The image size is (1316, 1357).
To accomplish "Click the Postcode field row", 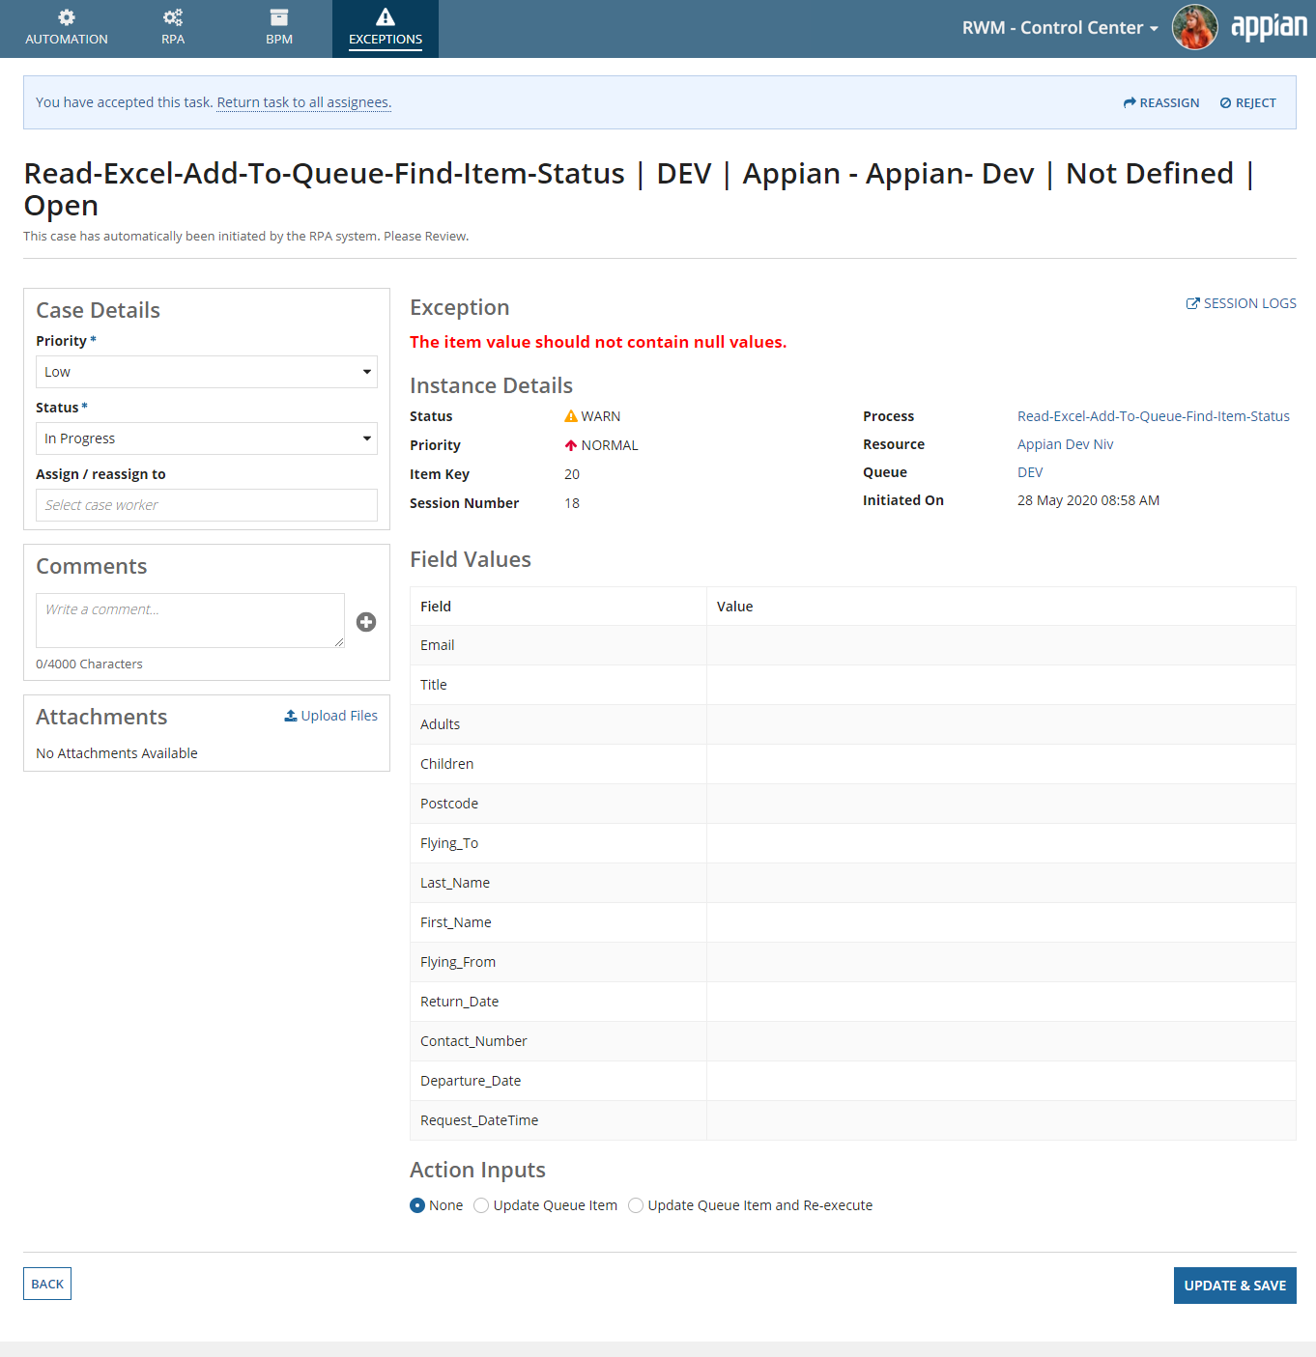I will (x=853, y=804).
